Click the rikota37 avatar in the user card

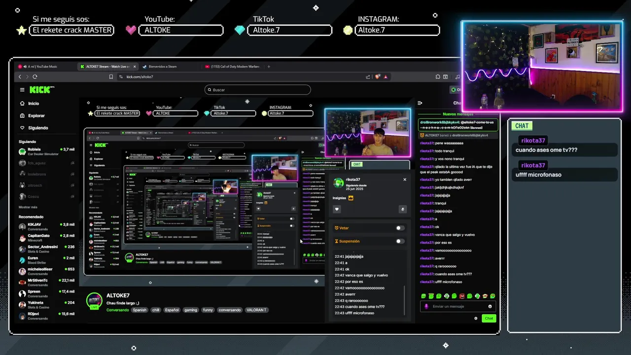[x=339, y=183]
